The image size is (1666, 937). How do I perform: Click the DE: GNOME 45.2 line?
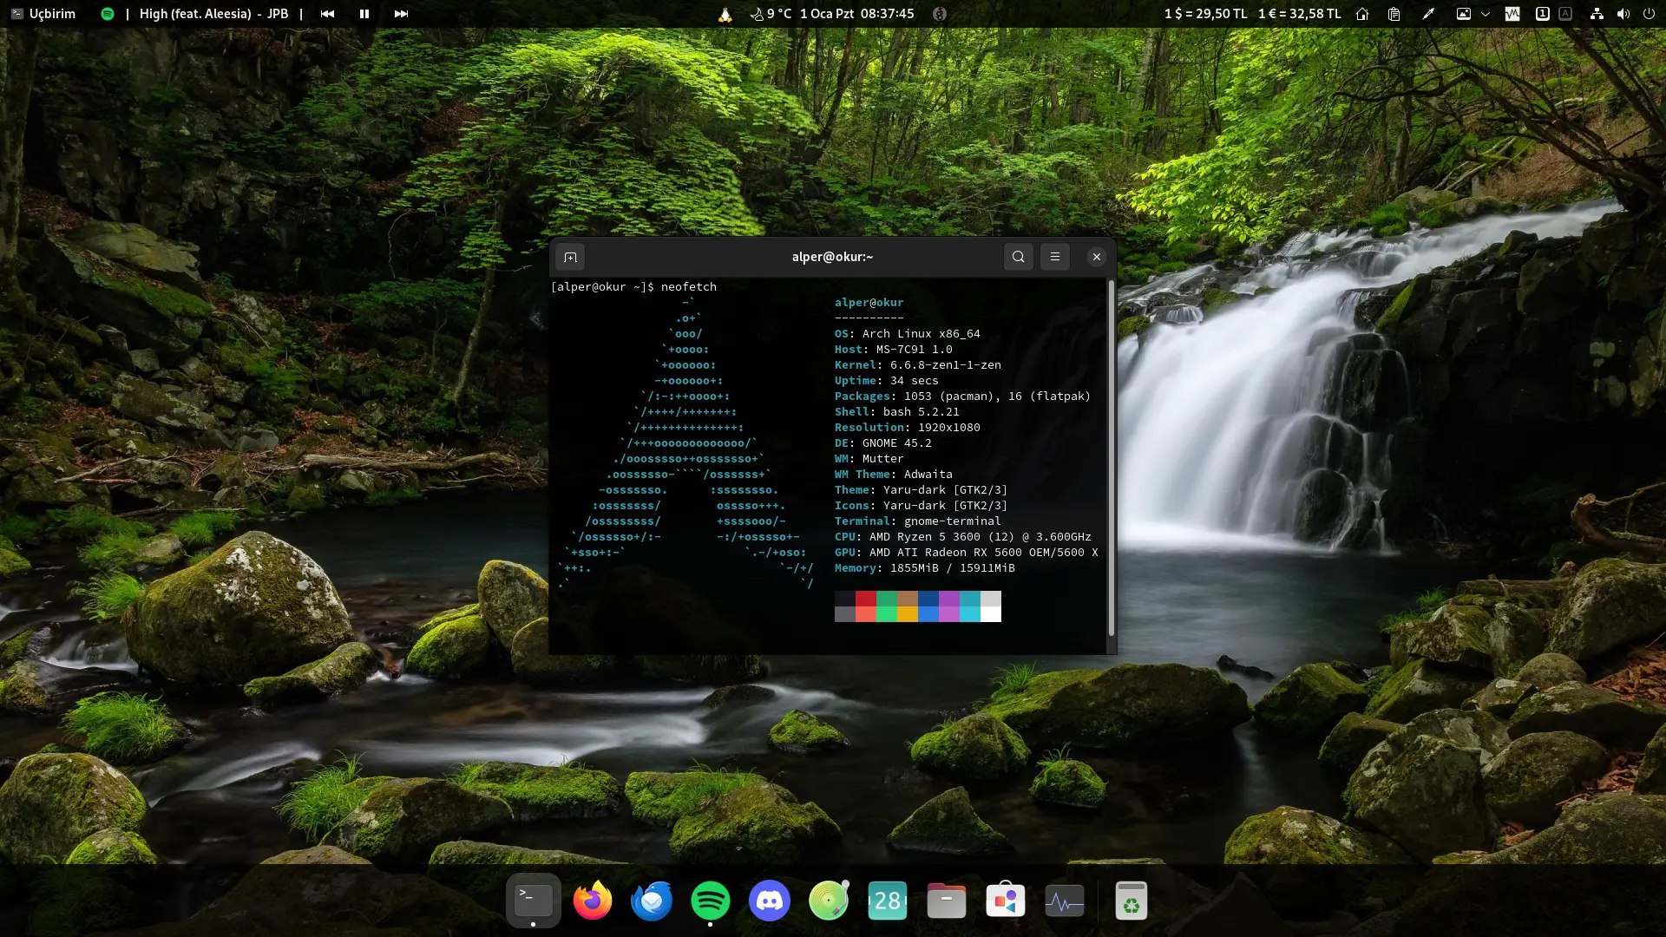(x=882, y=442)
